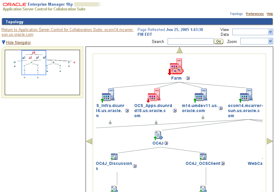Click the right pan arrow of the topology view
The image size is (275, 192).
coord(270,141)
